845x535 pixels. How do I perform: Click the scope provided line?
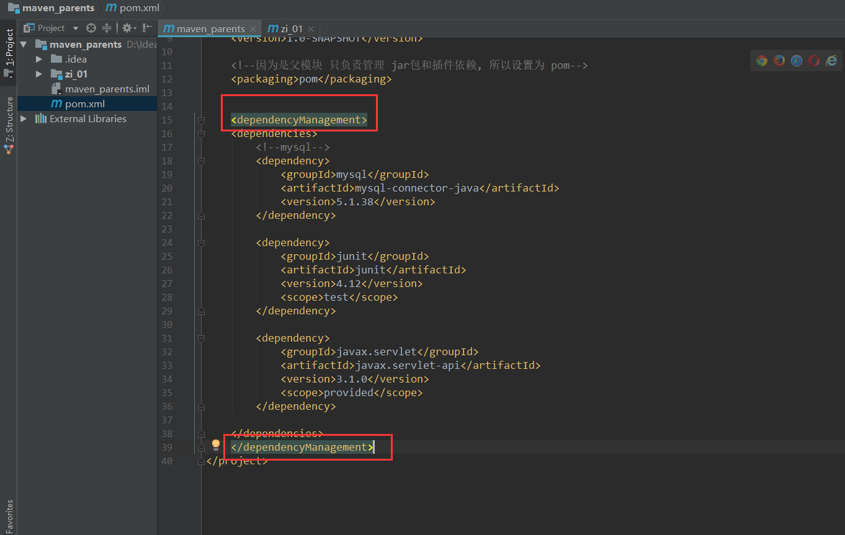(x=352, y=393)
